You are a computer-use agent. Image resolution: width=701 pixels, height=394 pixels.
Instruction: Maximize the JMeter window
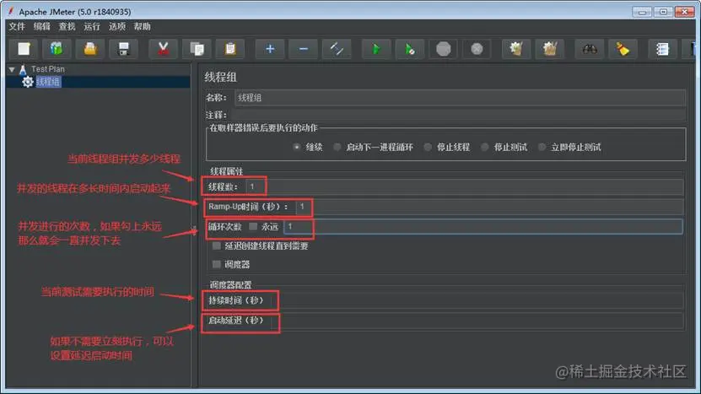[663, 12]
